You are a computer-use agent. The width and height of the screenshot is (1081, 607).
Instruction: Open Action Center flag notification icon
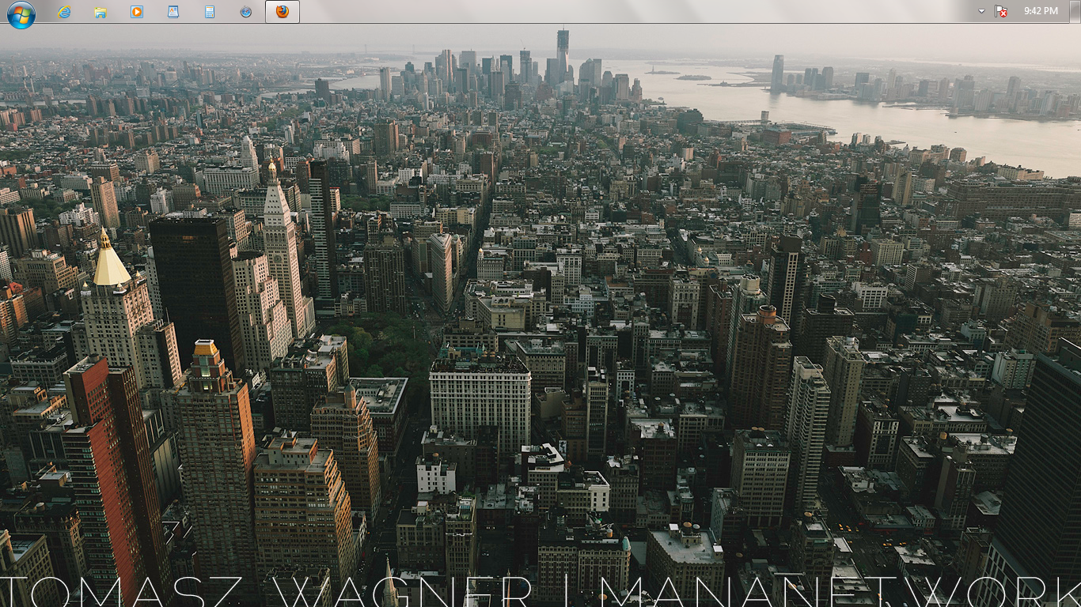[1001, 11]
